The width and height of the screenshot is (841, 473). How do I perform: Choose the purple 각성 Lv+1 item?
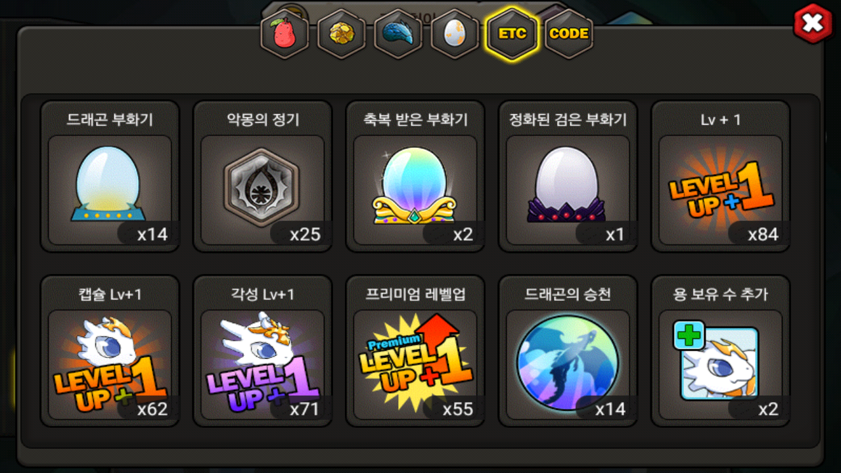click(262, 351)
